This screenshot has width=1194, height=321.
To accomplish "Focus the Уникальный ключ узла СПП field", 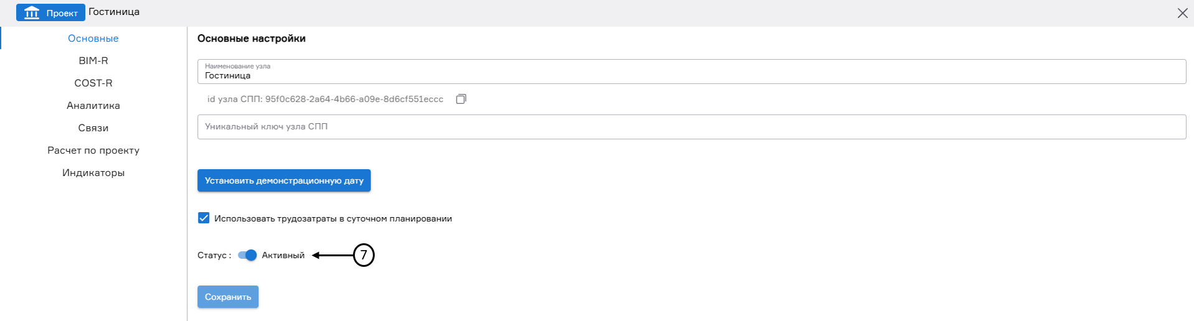I will [x=691, y=127].
